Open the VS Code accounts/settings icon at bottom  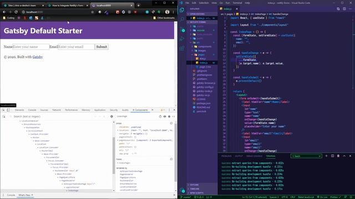(x=182, y=190)
